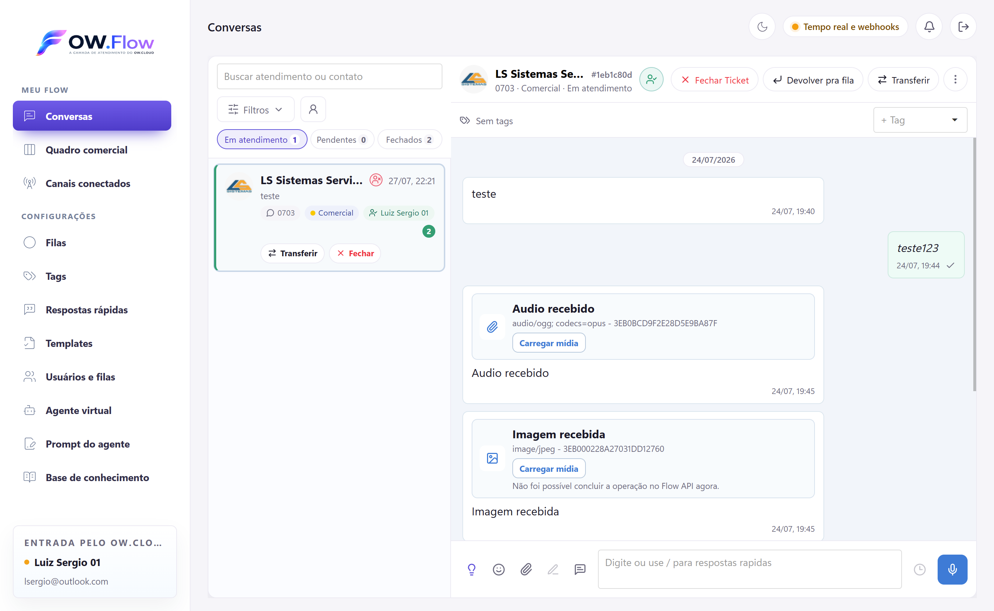994x611 pixels.
Task: Expand the Filtros dropdown
Action: (256, 110)
